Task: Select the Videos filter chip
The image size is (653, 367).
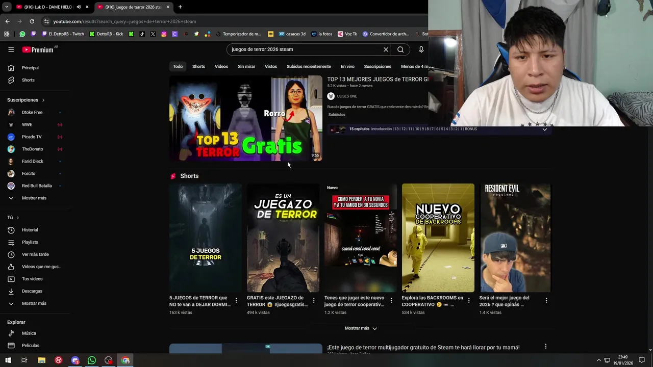Action: 221,67
